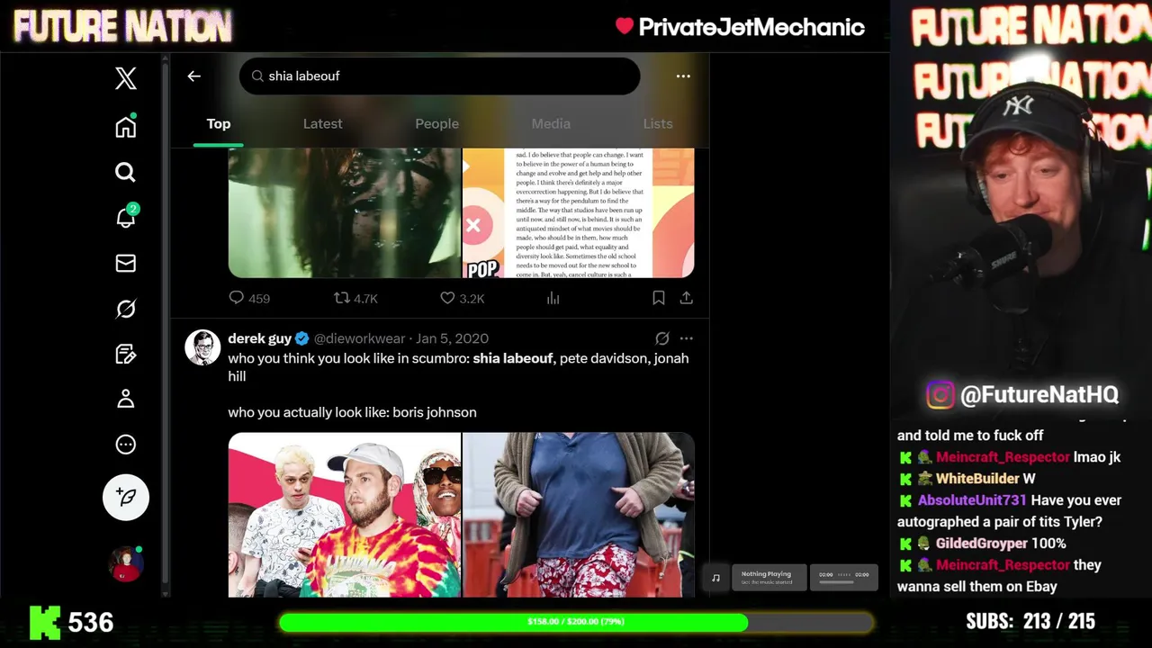Bookmark the first post
The image size is (1152, 648).
[x=658, y=298]
